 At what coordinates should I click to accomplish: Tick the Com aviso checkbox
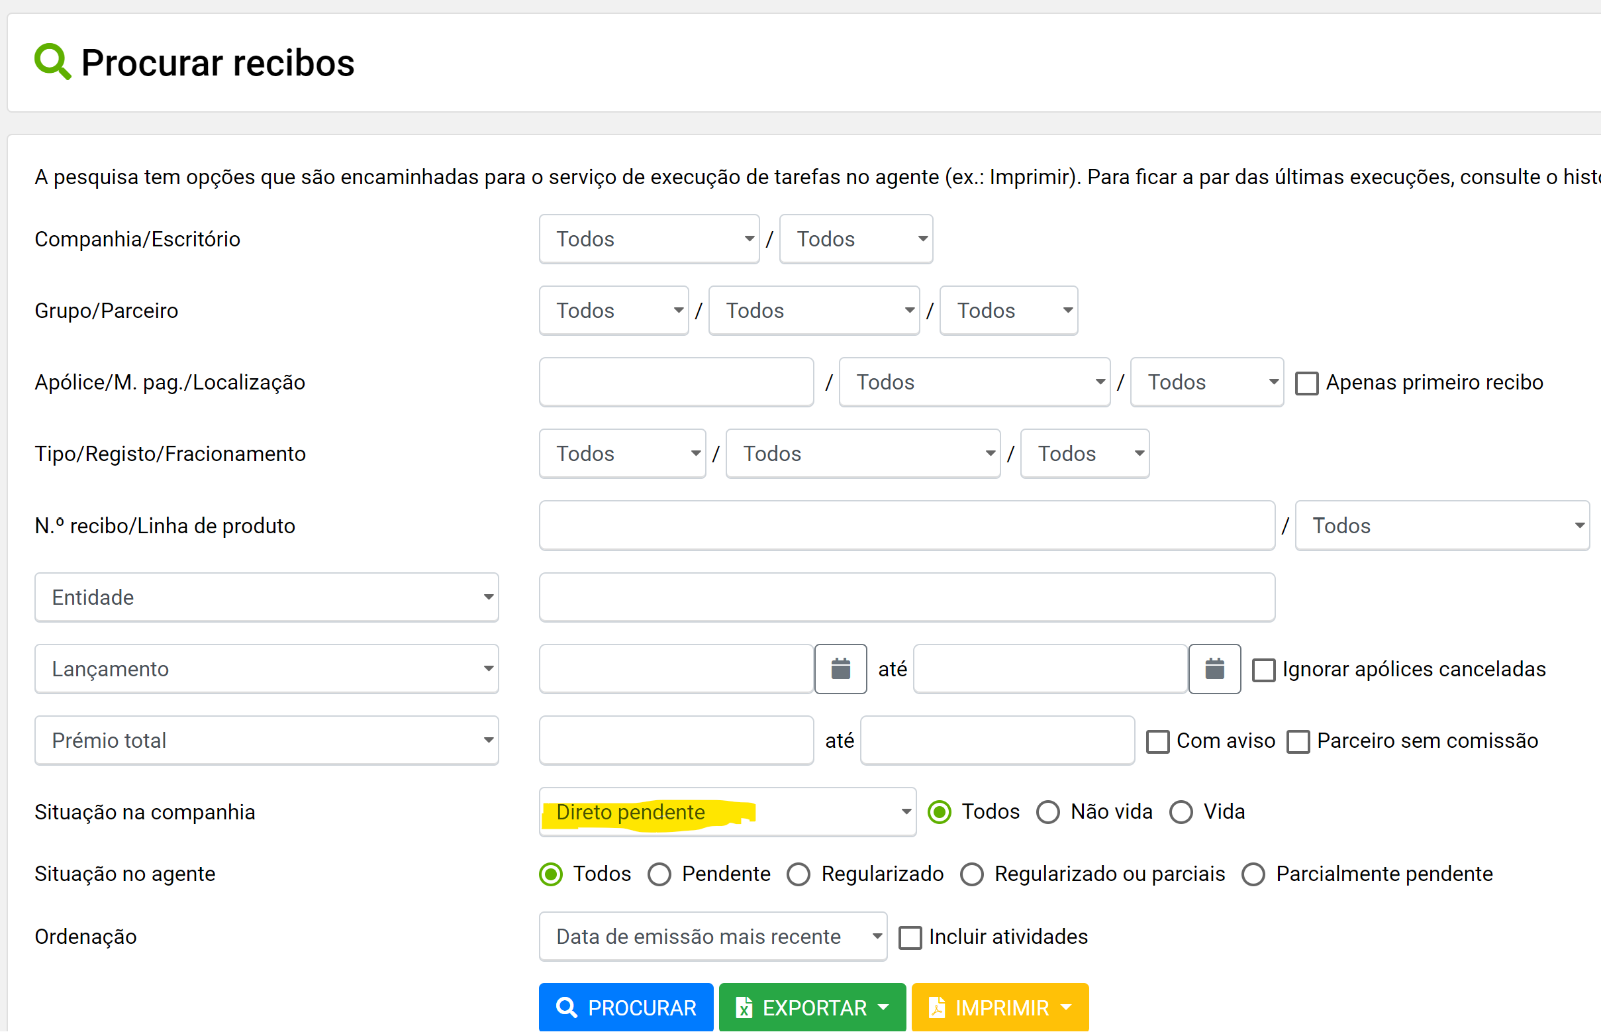pos(1157,742)
